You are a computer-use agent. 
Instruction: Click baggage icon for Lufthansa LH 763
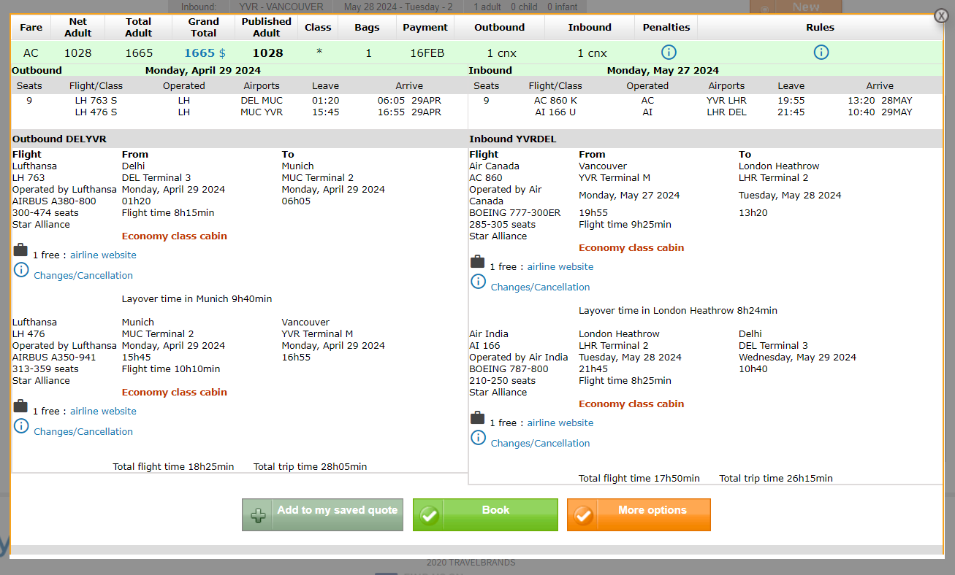[x=20, y=250]
